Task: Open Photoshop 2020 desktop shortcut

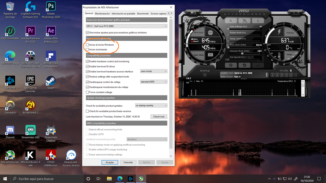Action: coord(51,10)
